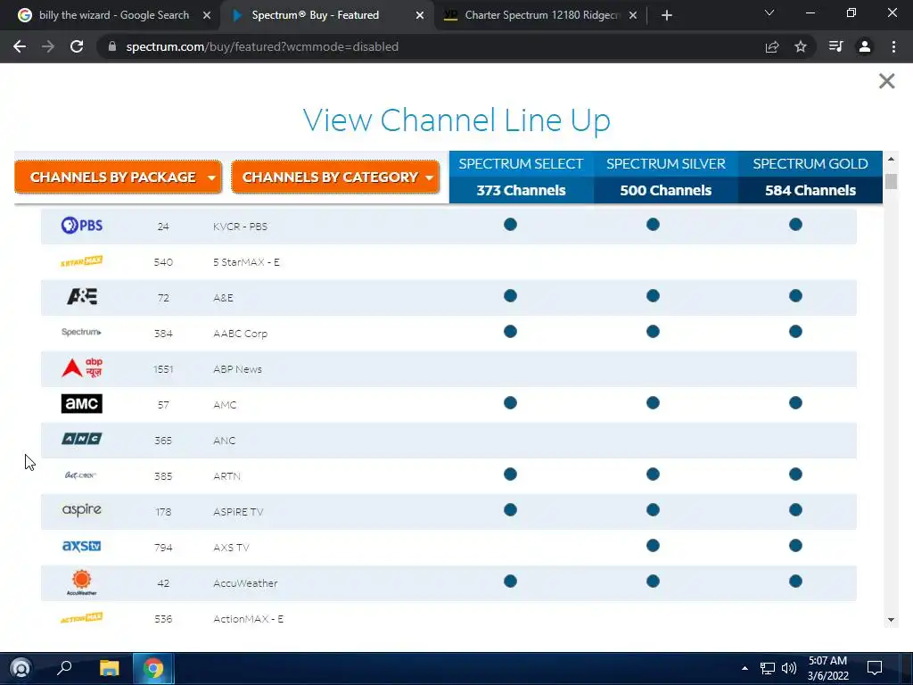
Task: Click 584 Channels count label
Action: click(x=810, y=190)
